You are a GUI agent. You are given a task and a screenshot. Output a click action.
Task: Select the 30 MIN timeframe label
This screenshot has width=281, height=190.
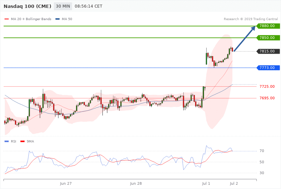(63, 6)
